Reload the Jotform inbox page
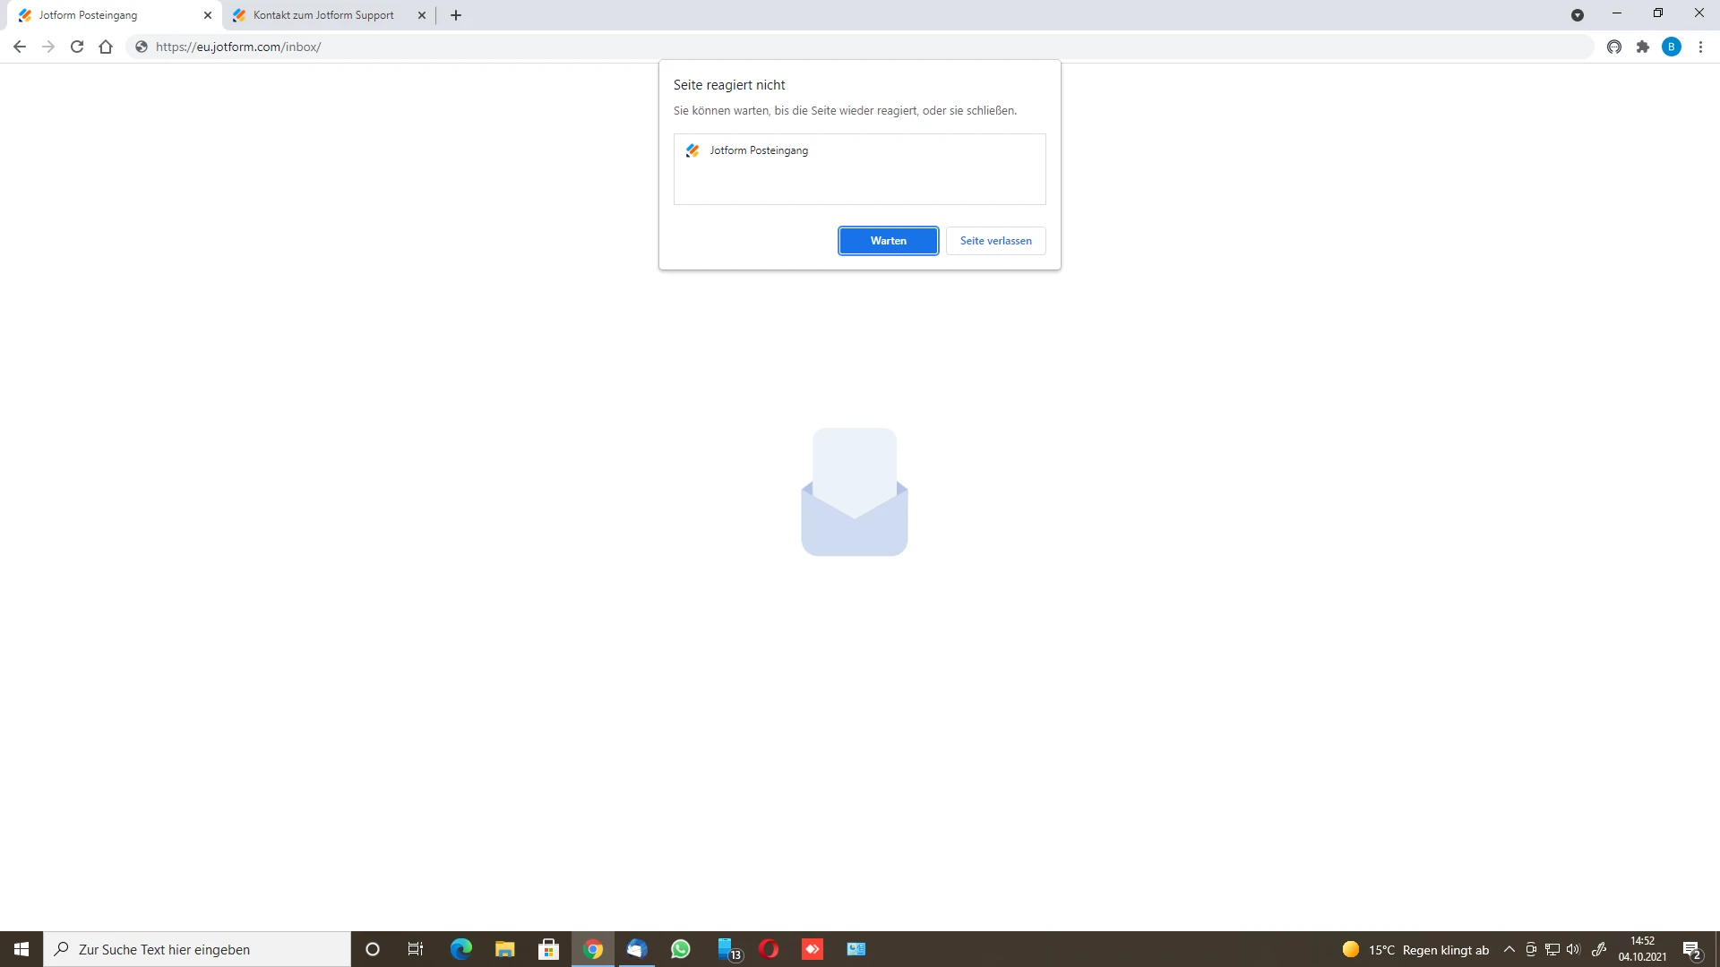 (77, 47)
